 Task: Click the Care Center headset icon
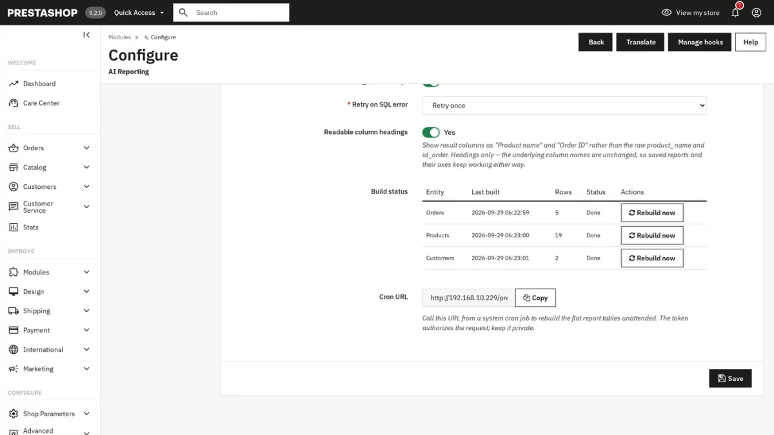[x=14, y=103]
